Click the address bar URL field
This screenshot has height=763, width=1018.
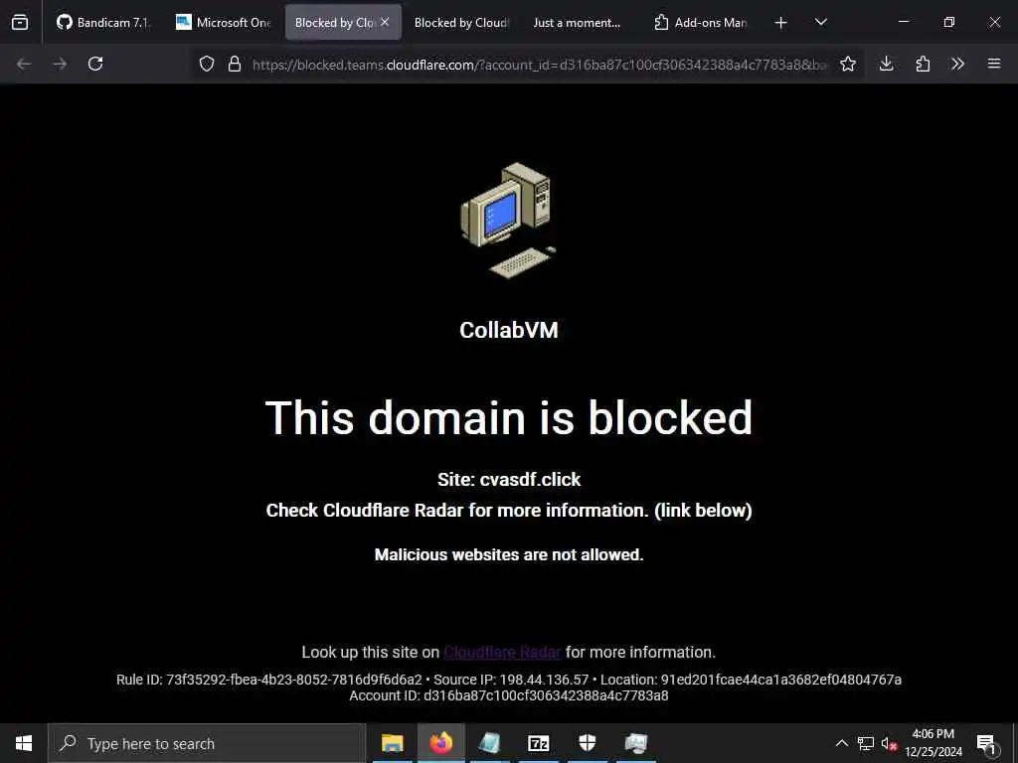[x=539, y=65]
